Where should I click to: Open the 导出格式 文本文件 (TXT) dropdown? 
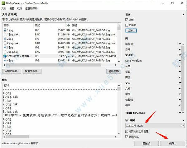coord(155,125)
